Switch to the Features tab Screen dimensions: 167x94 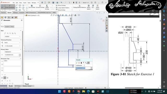(x=3, y=13)
